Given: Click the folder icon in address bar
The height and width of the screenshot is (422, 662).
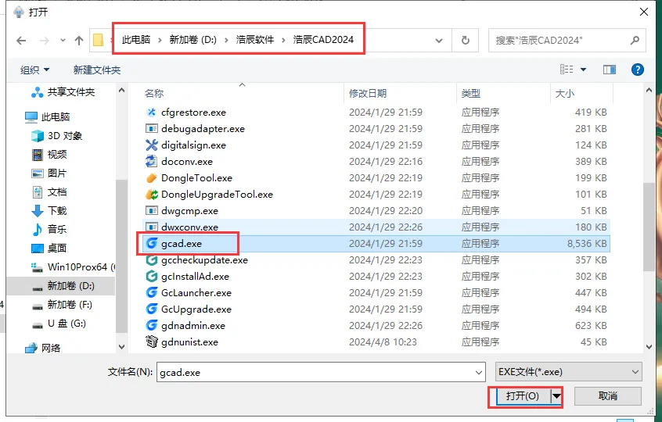Looking at the screenshot, I should 99,40.
